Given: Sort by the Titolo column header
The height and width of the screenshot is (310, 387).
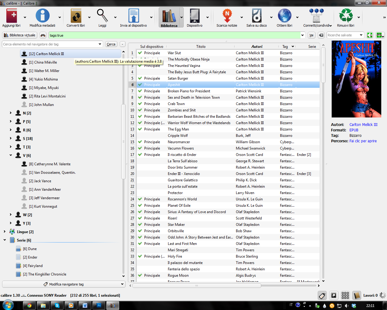Looking at the screenshot, I should coord(201,47).
